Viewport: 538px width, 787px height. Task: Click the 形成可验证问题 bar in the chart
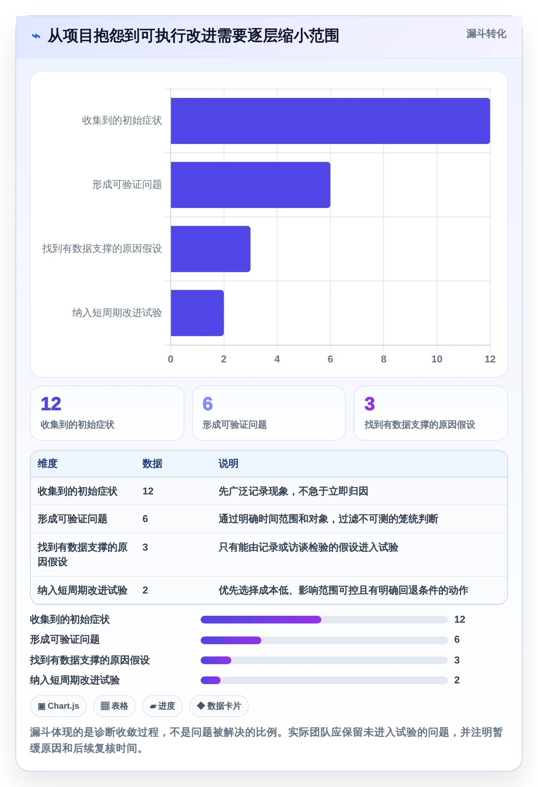(251, 185)
